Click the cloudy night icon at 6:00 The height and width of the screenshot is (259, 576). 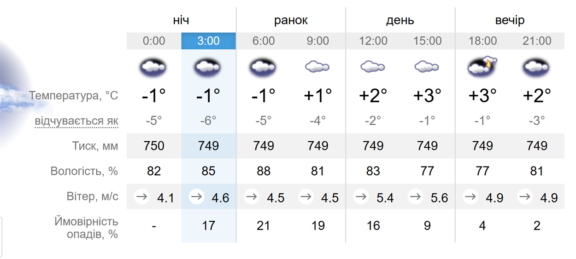263,68
